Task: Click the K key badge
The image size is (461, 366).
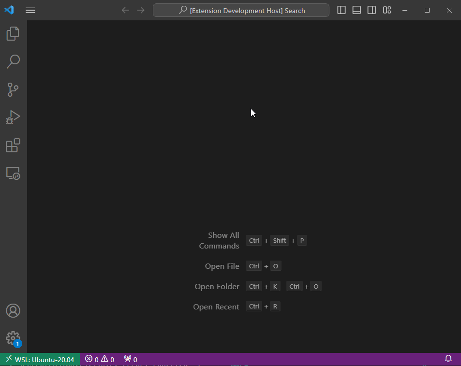Action: pyautogui.click(x=275, y=286)
